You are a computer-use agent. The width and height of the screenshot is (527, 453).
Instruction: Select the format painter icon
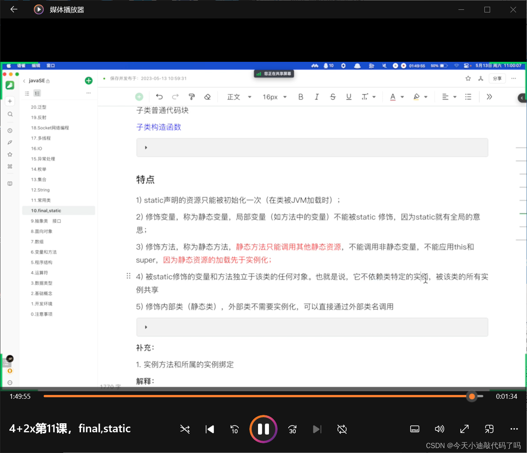tap(192, 97)
